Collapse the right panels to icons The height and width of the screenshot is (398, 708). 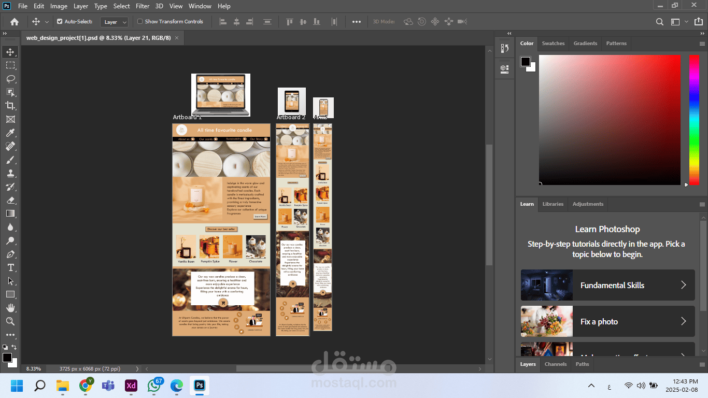702,33
